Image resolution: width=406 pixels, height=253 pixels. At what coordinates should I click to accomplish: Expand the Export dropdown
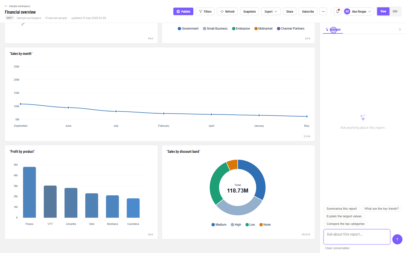coord(271,11)
